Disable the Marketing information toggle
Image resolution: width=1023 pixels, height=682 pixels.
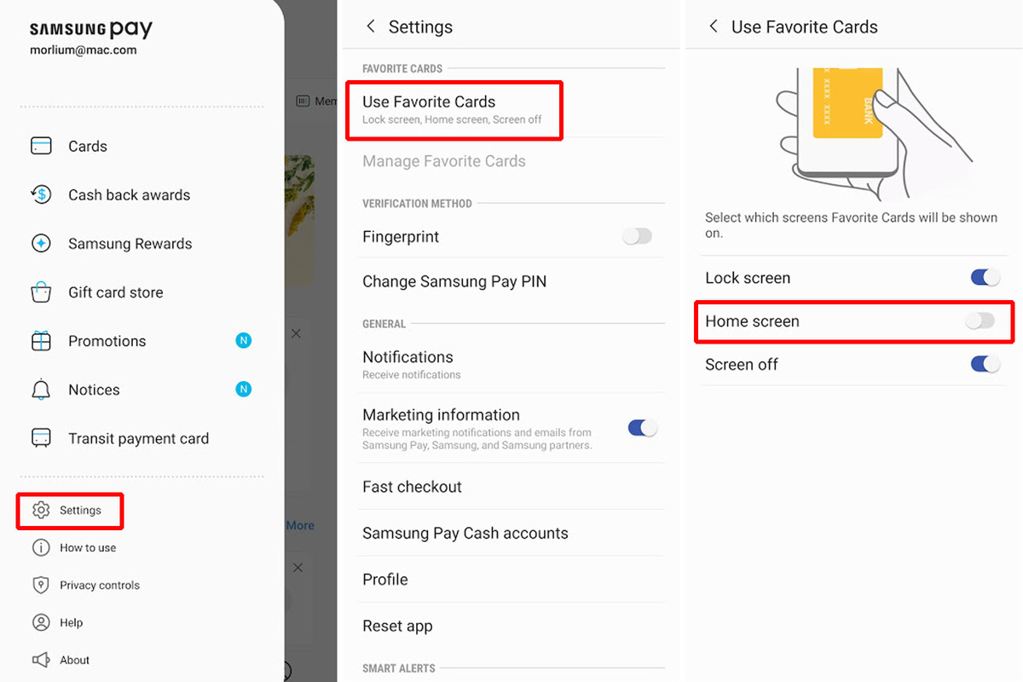coord(643,428)
